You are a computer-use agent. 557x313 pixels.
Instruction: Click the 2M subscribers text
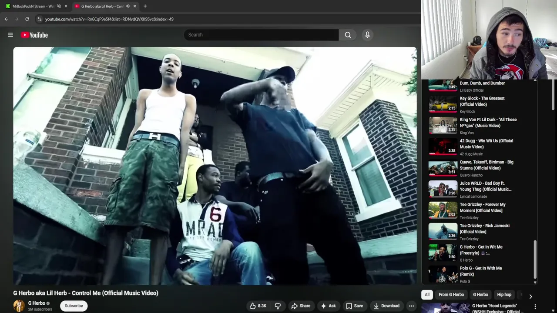point(40,310)
